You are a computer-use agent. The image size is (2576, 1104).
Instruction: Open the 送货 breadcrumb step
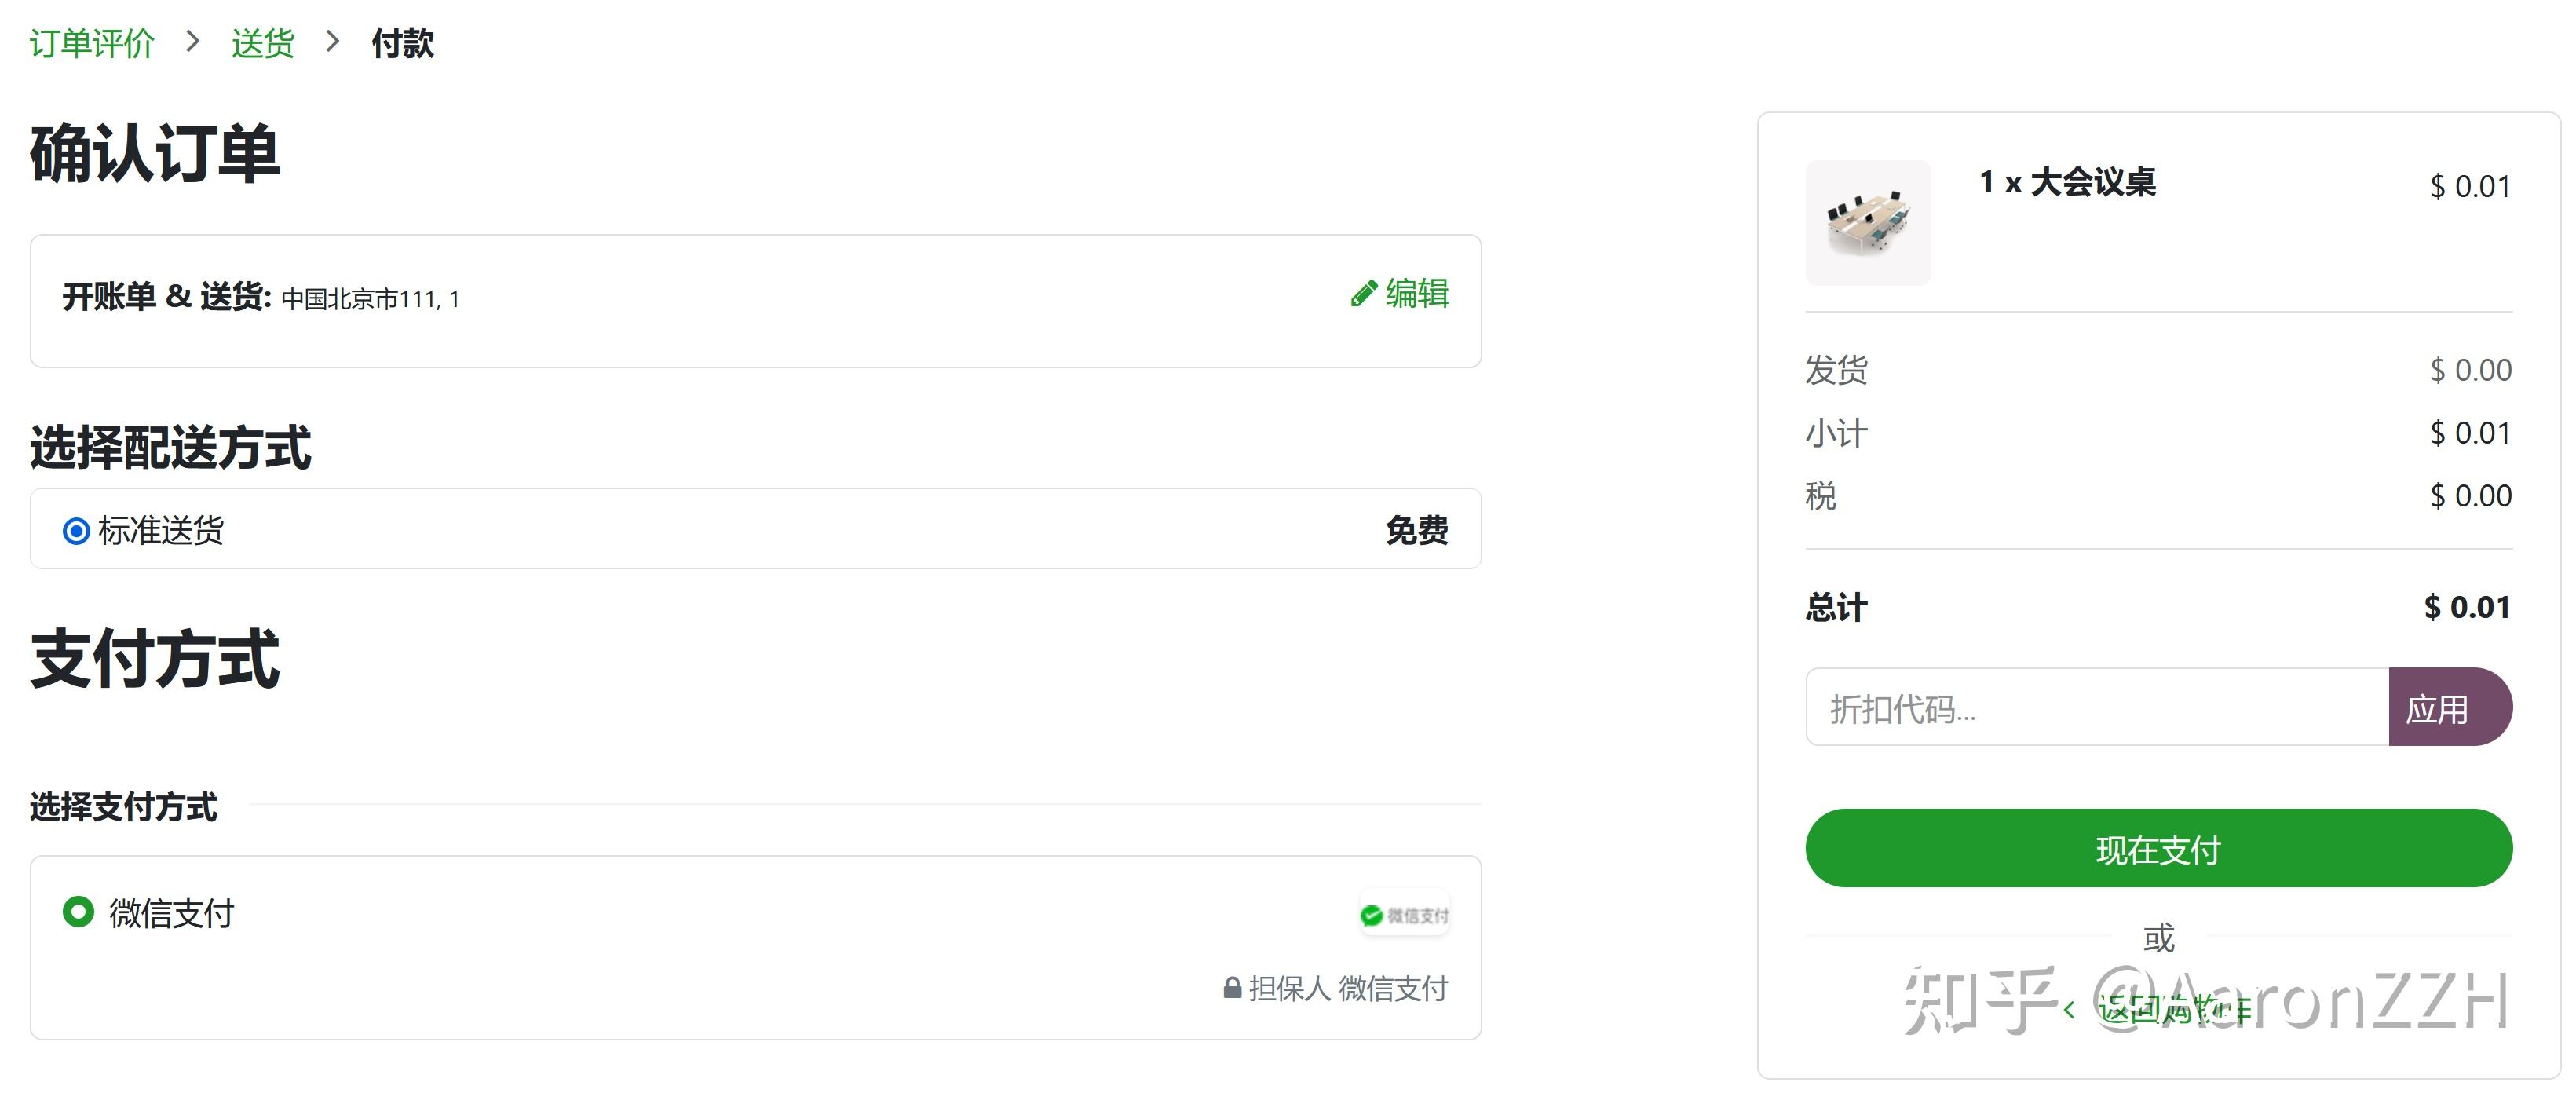pos(263,43)
